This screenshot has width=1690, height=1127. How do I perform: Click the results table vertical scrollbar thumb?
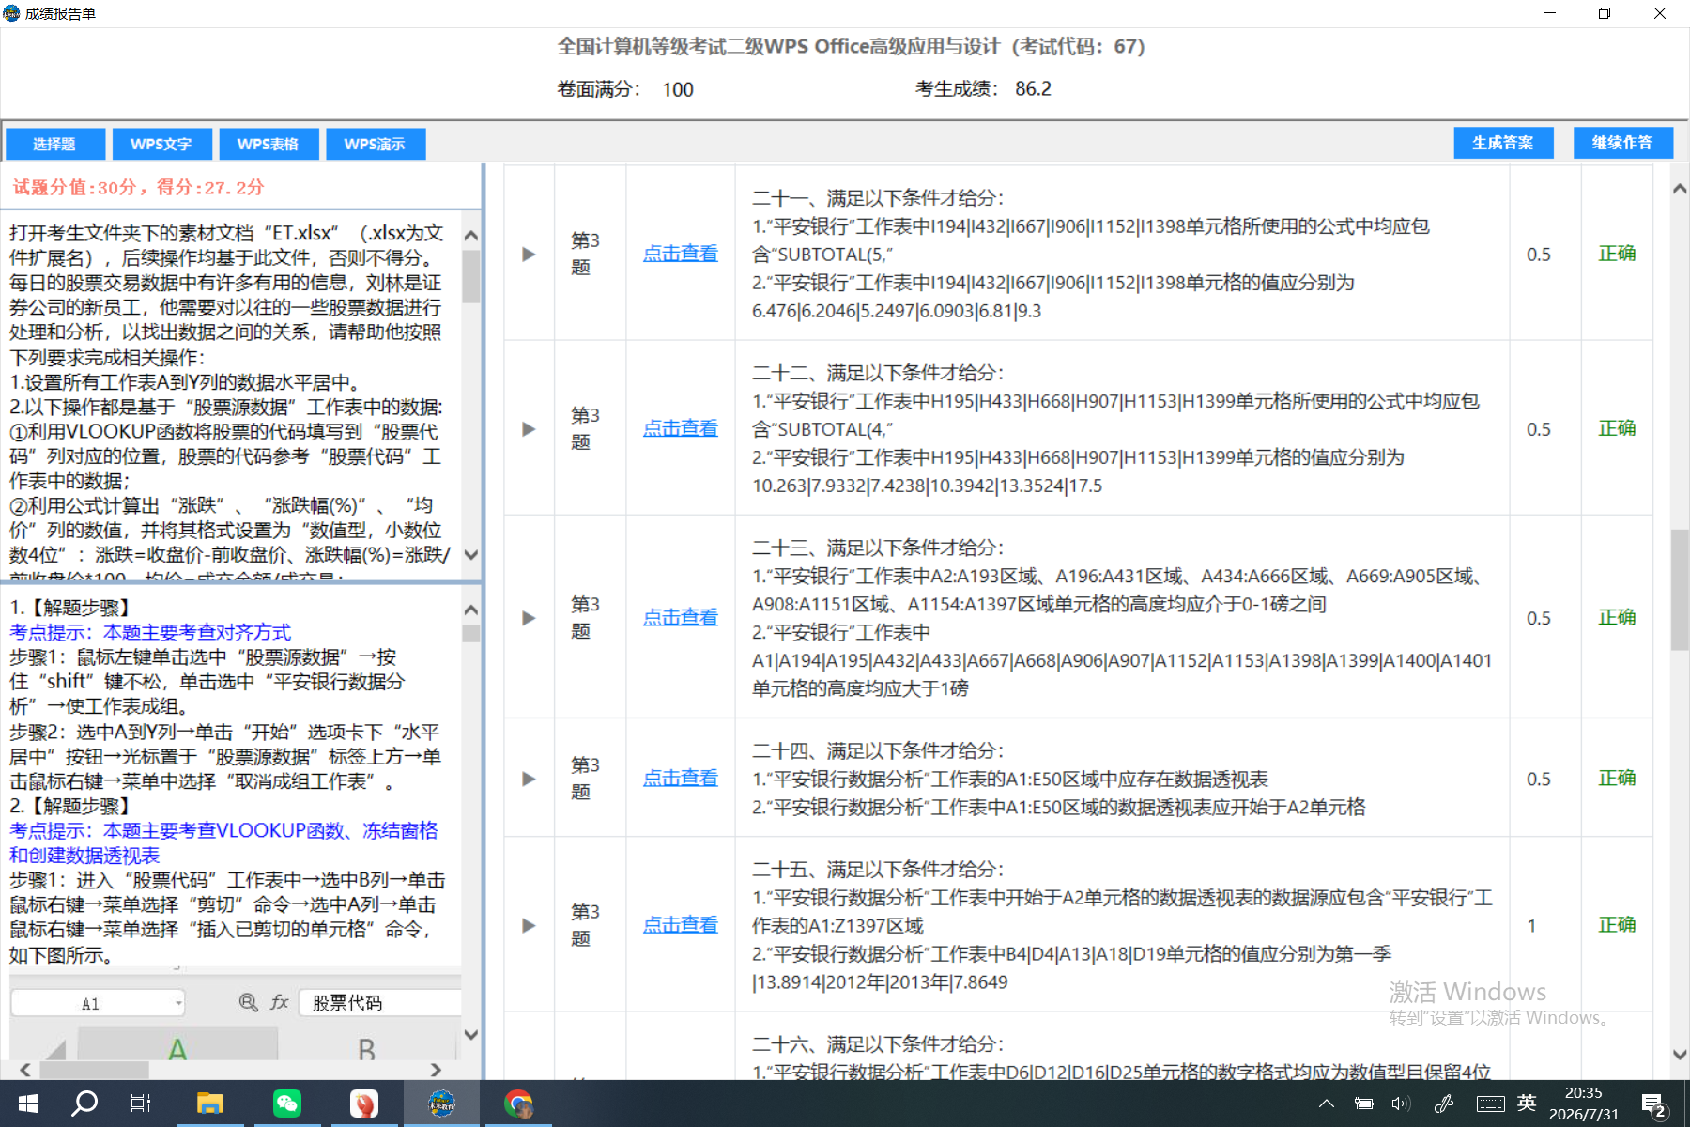pos(1680,590)
